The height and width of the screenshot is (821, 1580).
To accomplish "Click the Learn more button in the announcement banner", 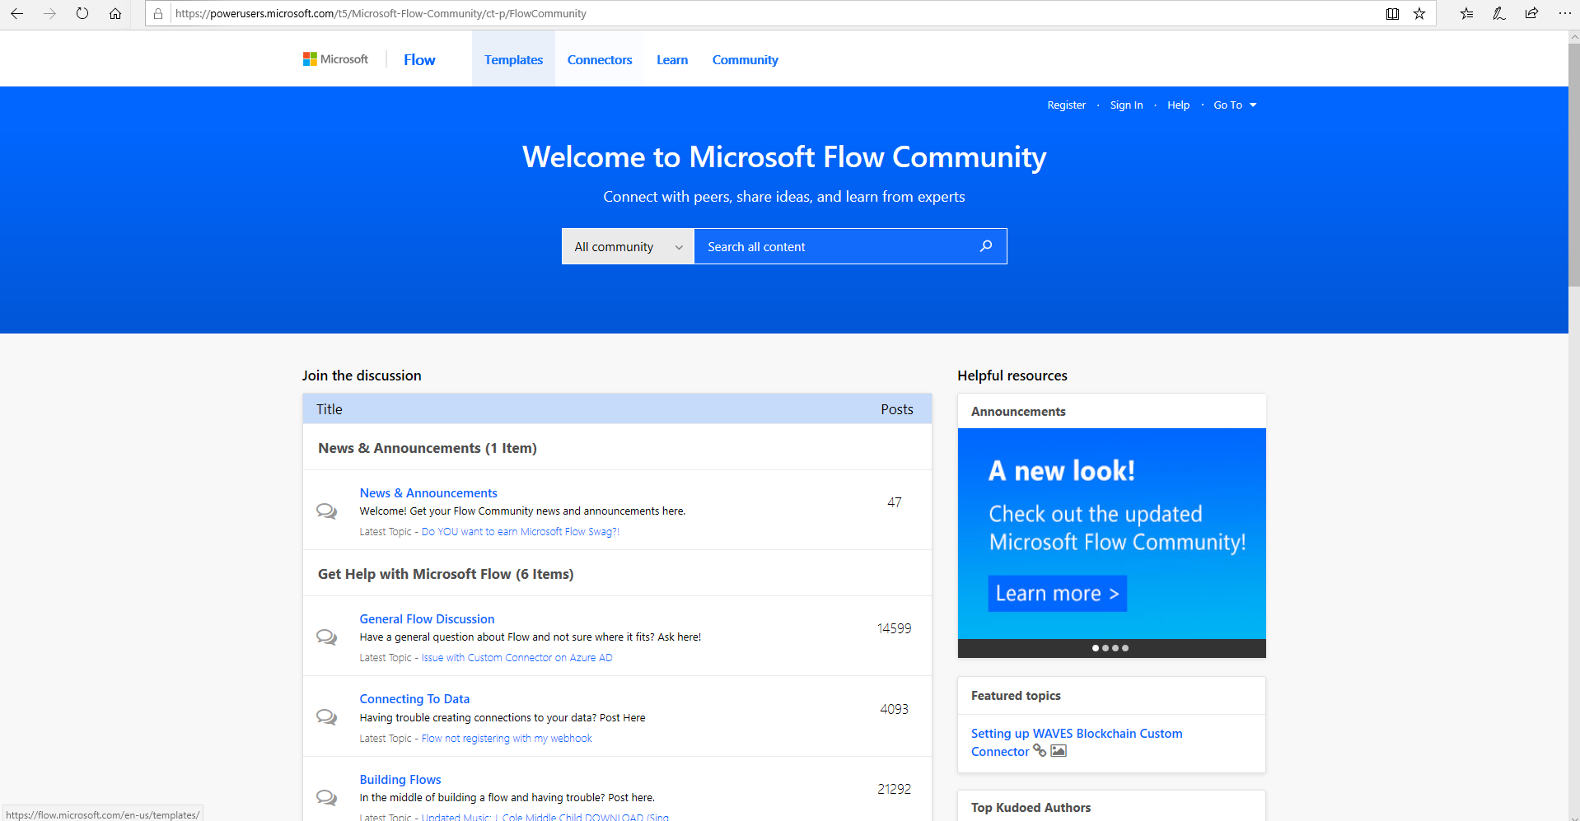I will click(x=1057, y=593).
